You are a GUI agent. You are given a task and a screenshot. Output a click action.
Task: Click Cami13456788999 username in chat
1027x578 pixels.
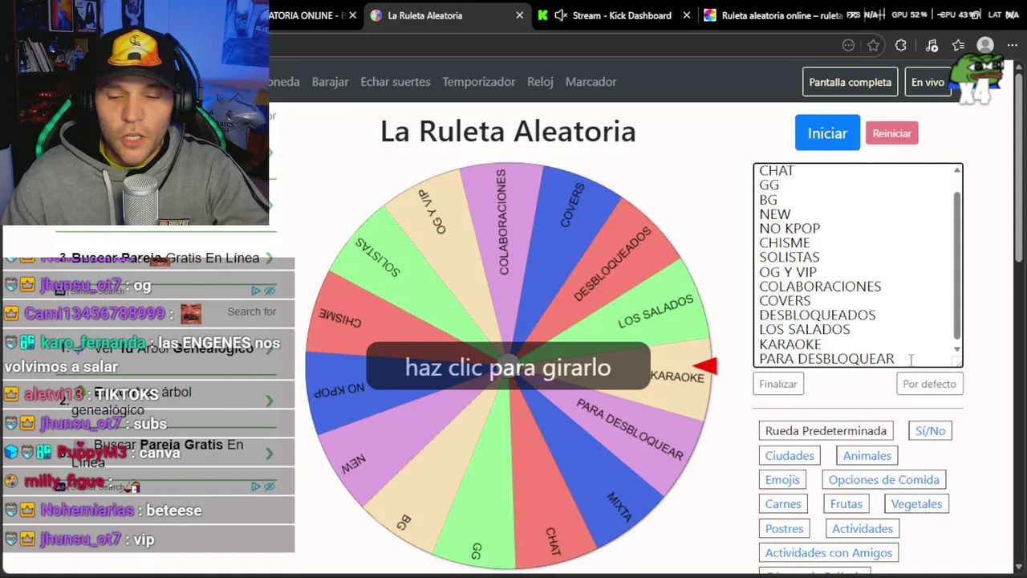tap(94, 313)
